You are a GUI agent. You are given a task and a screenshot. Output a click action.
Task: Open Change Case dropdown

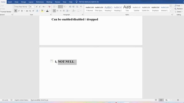coord(44,7)
